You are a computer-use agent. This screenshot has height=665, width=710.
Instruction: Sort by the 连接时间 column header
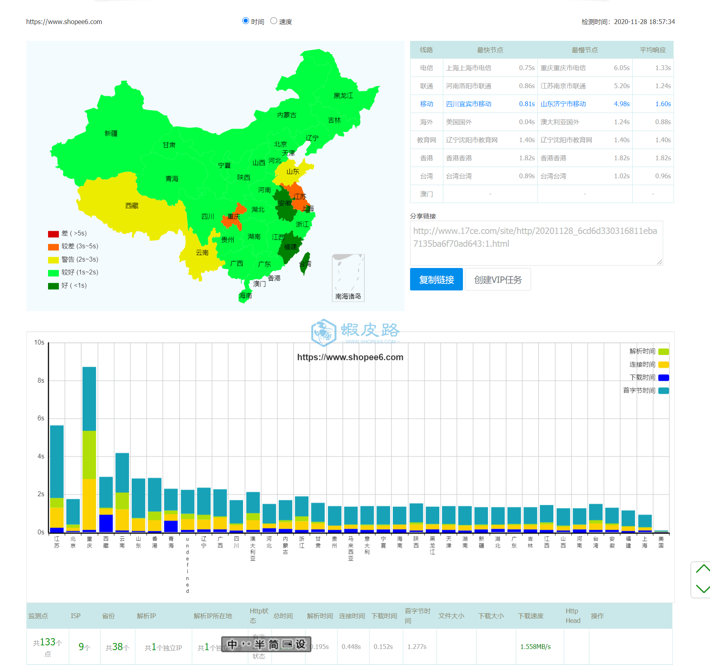point(352,616)
